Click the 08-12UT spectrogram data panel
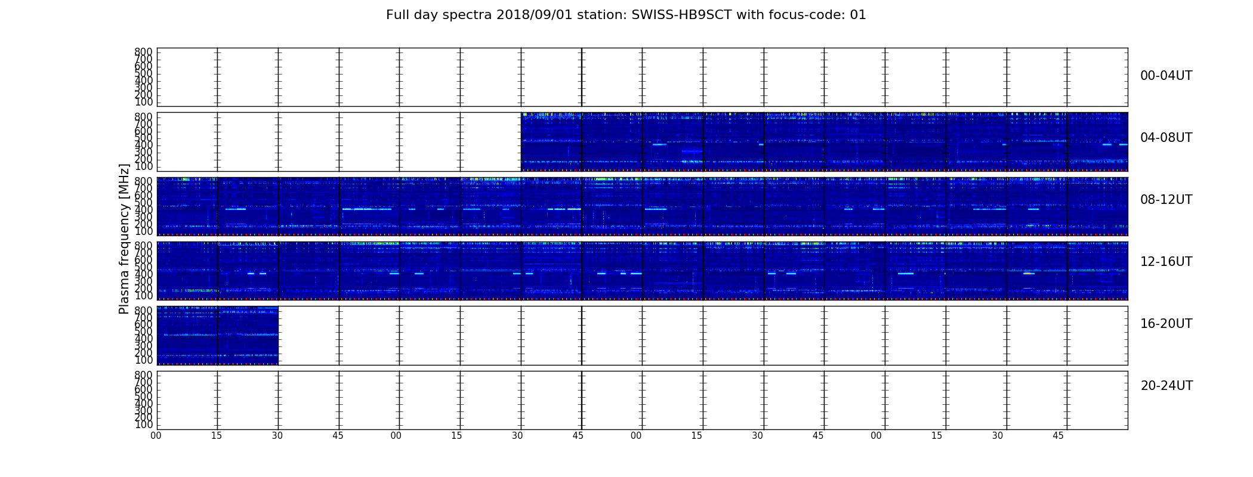This screenshot has width=1253, height=477. point(642,206)
